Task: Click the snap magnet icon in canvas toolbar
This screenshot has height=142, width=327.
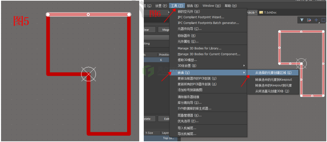Action: [309, 20]
